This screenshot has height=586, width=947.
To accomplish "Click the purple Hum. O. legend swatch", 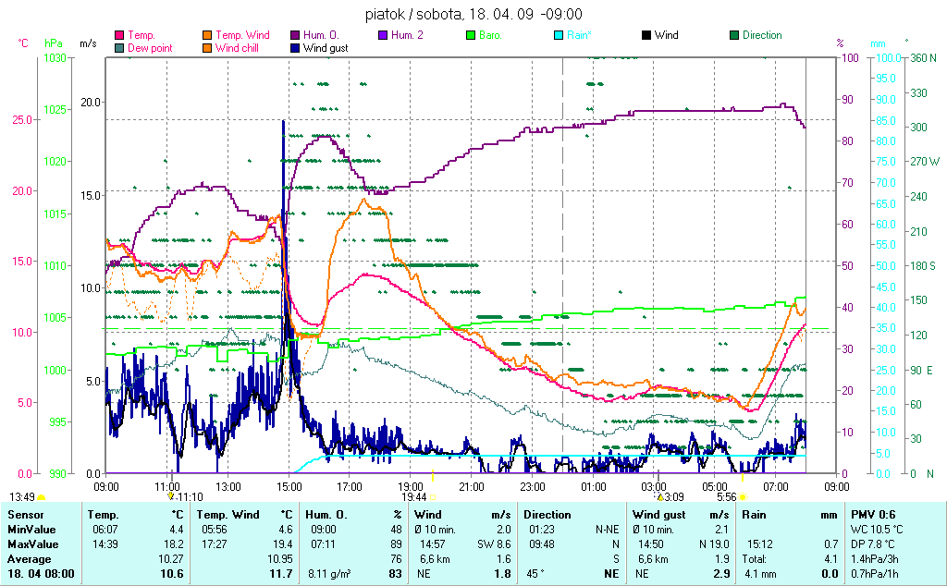I will [x=295, y=35].
